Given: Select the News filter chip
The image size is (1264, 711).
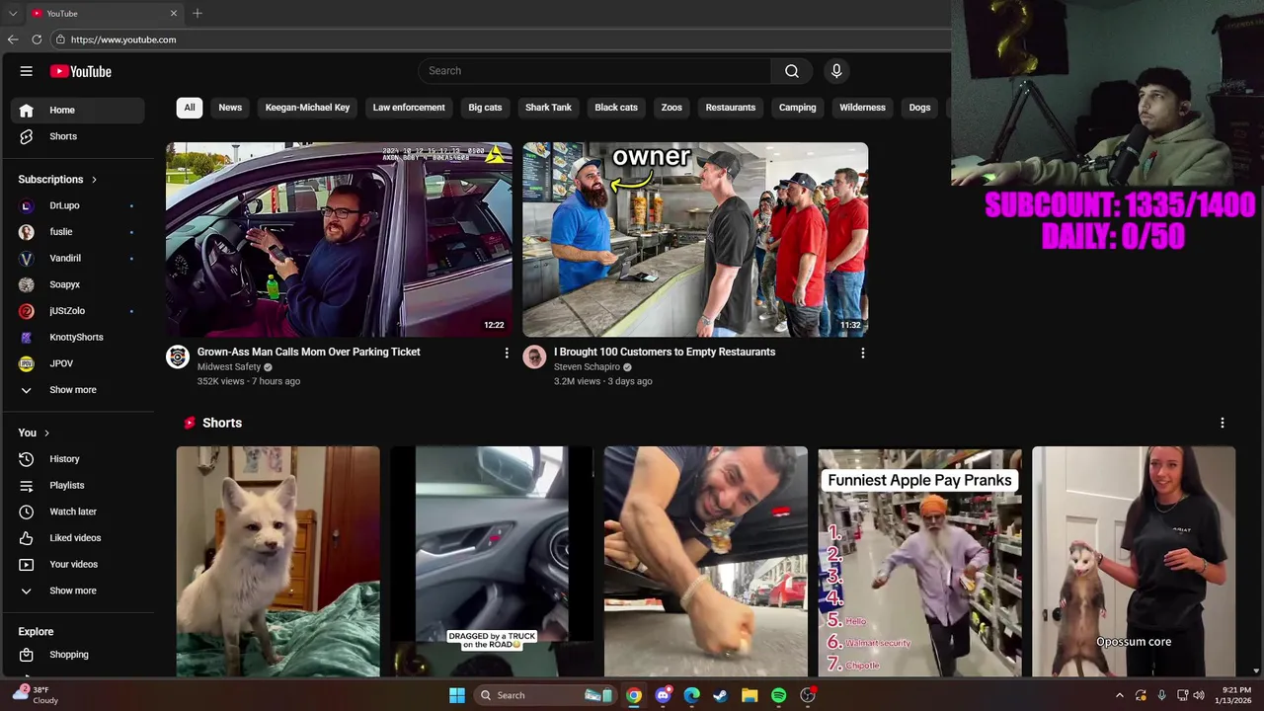Looking at the screenshot, I should point(230,108).
